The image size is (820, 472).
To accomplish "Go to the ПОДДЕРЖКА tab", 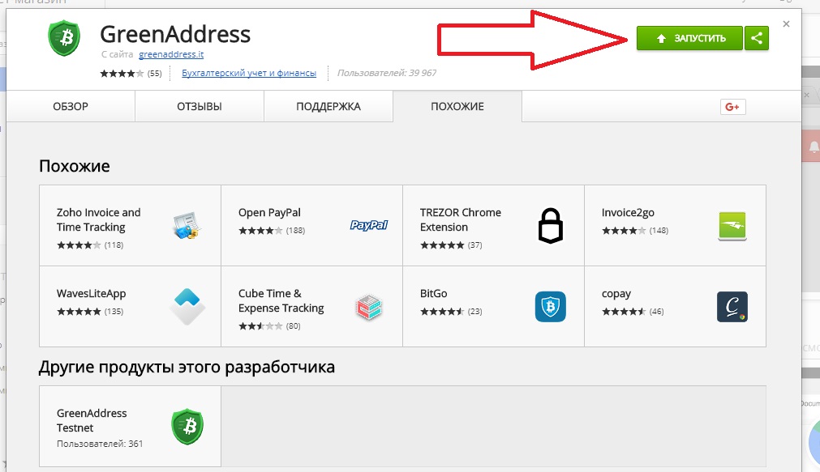I will (x=328, y=107).
